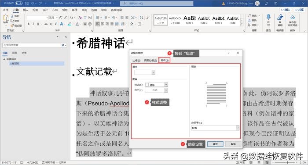This screenshot has width=308, height=165.
Task: Open the font name dropdown
Action: 47,18
